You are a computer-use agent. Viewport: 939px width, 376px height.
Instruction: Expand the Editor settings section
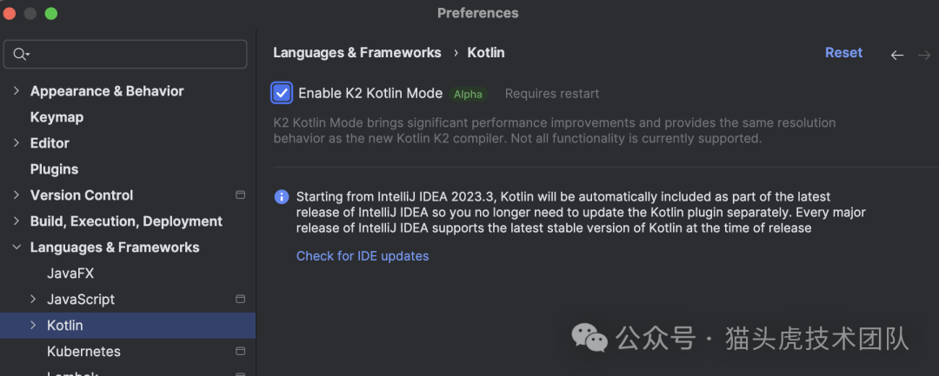coord(17,143)
